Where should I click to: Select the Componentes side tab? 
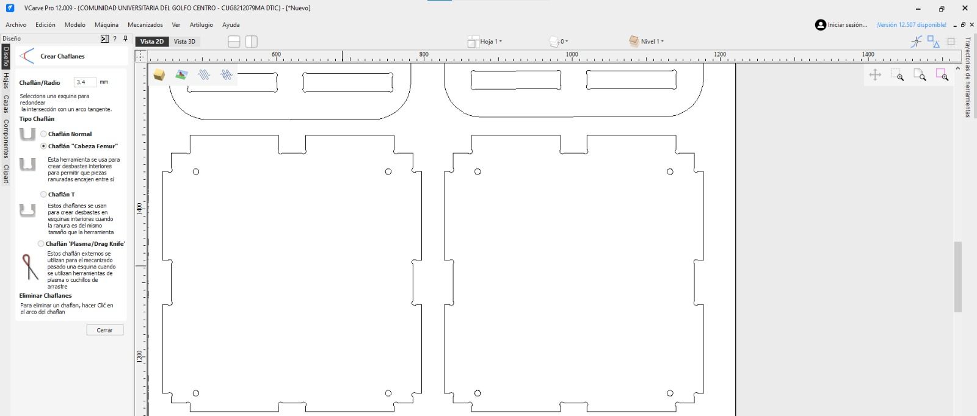[x=5, y=138]
